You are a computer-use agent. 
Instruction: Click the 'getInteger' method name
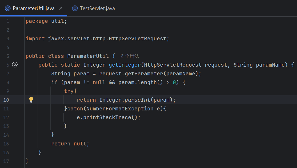coord(125,65)
